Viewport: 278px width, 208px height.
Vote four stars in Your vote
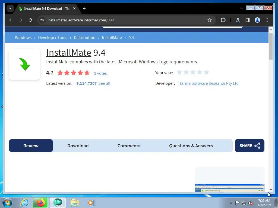200,72
